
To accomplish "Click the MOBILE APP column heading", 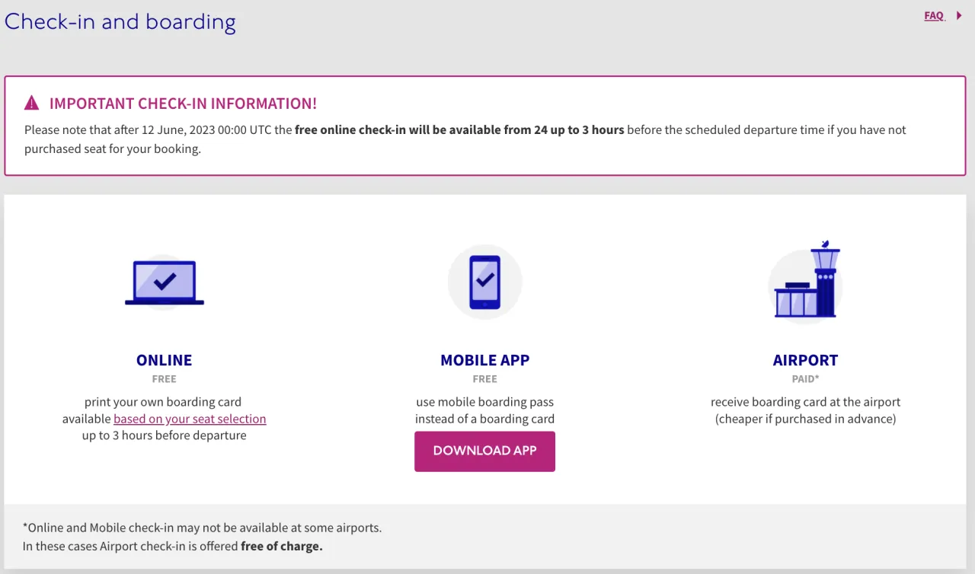I will coord(484,359).
